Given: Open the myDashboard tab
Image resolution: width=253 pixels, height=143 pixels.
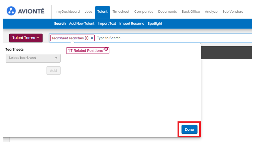Looking at the screenshot, I should pos(68,12).
